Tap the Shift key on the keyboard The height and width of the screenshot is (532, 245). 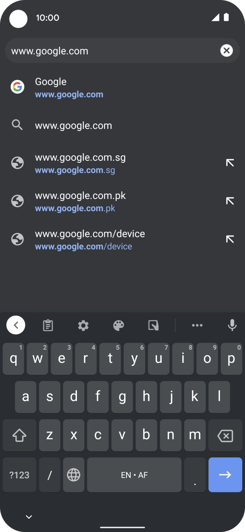(19, 435)
